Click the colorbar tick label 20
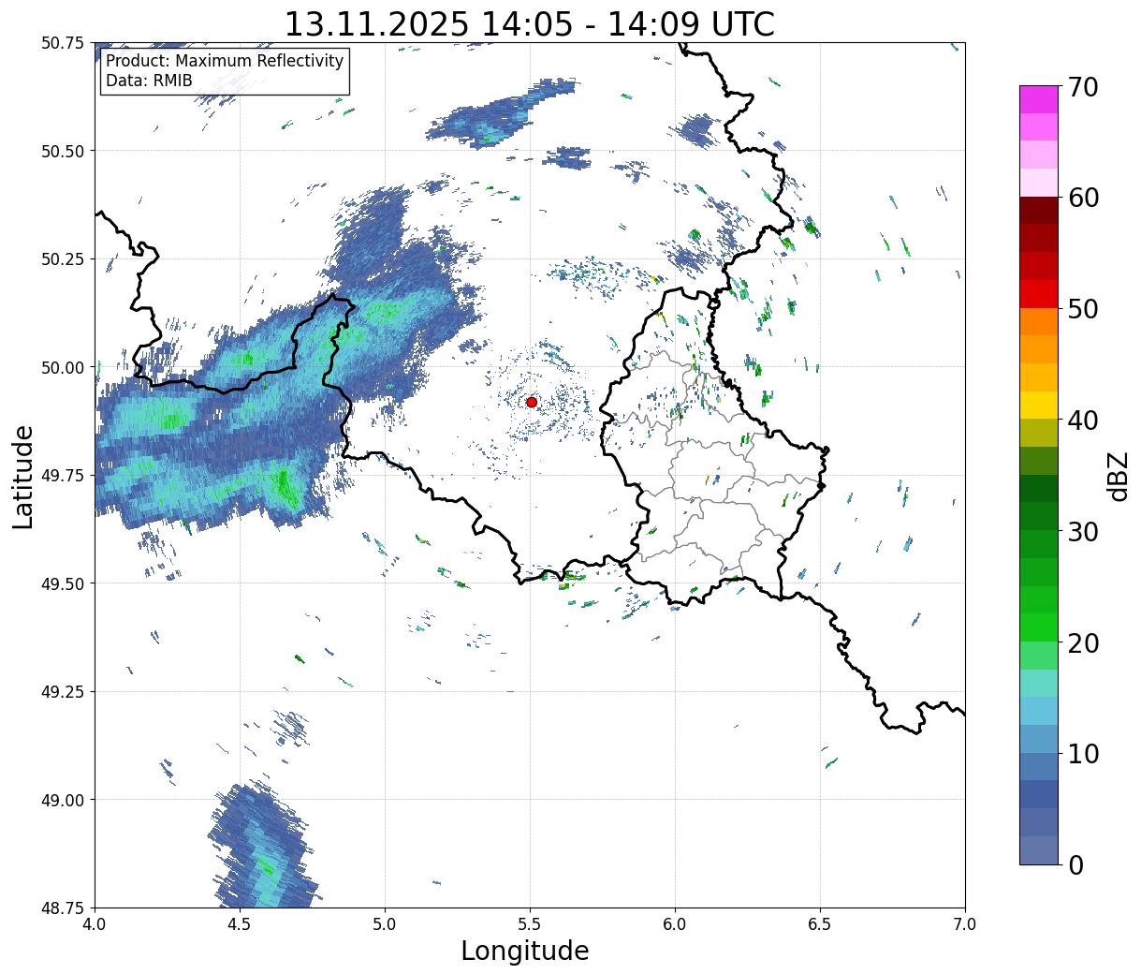Viewport: 1141px width, 974px height. coord(1082,642)
